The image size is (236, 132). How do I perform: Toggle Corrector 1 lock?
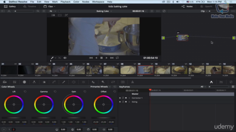tap(123, 98)
